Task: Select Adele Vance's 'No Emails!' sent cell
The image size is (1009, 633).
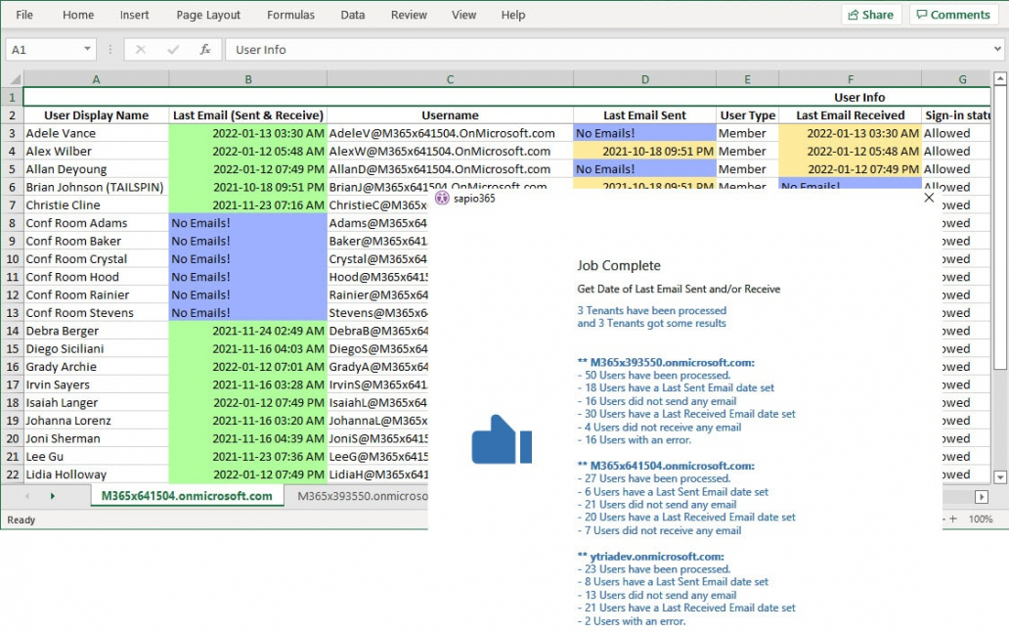Action: (x=644, y=133)
